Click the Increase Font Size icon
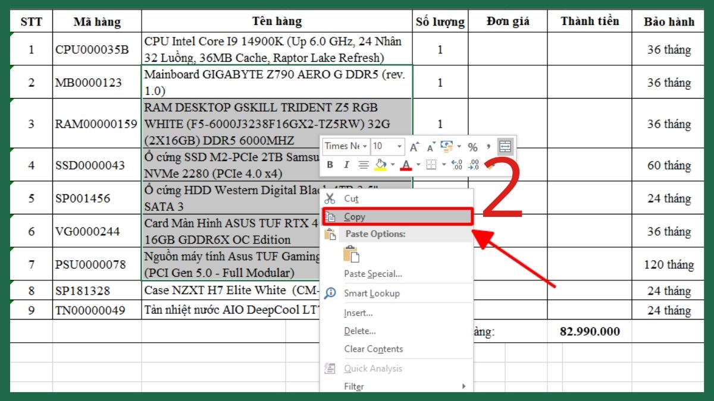 point(413,146)
